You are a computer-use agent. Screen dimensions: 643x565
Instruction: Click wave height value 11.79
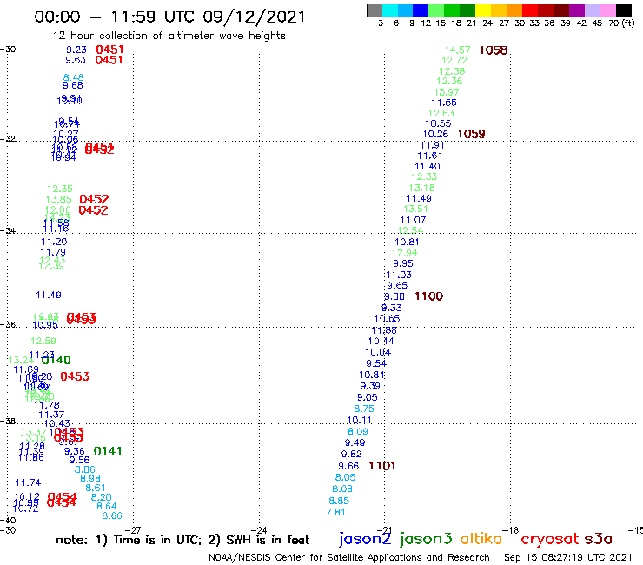[x=53, y=252]
